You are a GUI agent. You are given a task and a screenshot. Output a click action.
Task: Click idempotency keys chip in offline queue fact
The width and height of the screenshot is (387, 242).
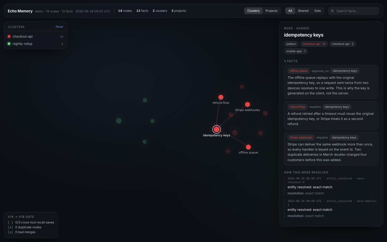[x=345, y=71]
